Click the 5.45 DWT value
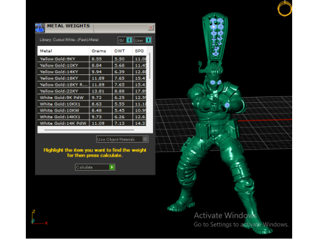This screenshot has height=239, width=318. pyautogui.click(x=119, y=110)
